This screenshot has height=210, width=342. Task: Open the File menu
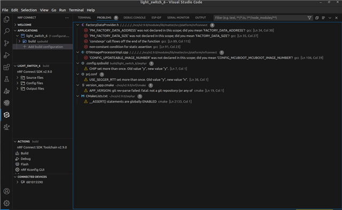(x=5, y=10)
